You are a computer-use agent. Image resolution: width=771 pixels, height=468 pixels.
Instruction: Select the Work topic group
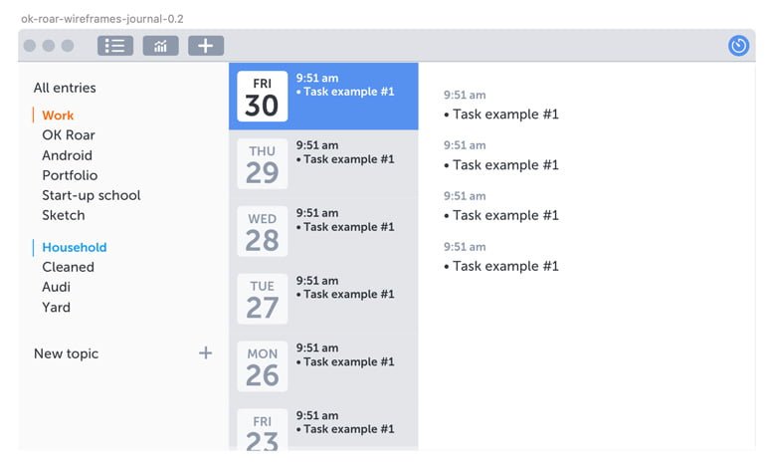58,116
